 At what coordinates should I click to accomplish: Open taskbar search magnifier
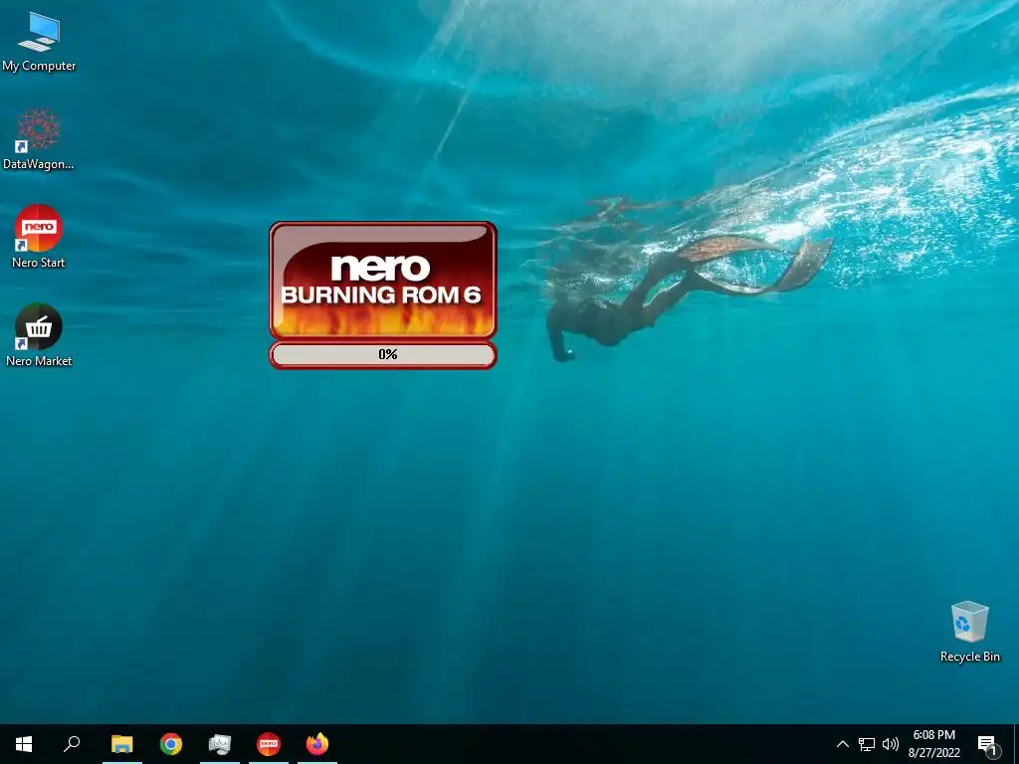[72, 744]
